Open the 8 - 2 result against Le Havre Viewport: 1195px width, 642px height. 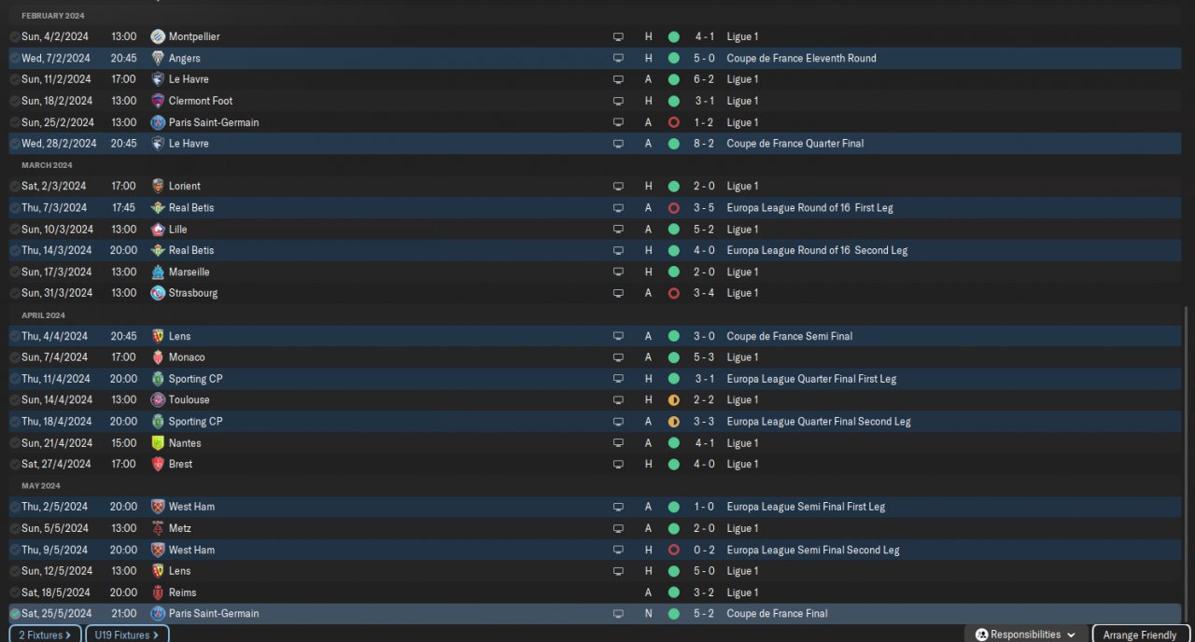(x=704, y=144)
